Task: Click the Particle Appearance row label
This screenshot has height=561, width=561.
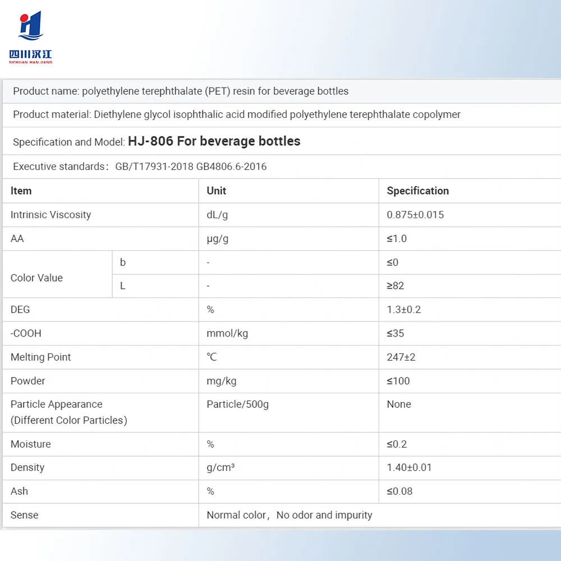Action: coord(56,404)
